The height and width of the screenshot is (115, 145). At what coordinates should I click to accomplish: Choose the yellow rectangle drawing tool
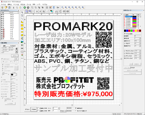22,25
